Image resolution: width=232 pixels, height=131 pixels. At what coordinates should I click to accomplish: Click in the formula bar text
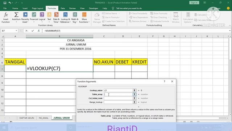pos(52,31)
